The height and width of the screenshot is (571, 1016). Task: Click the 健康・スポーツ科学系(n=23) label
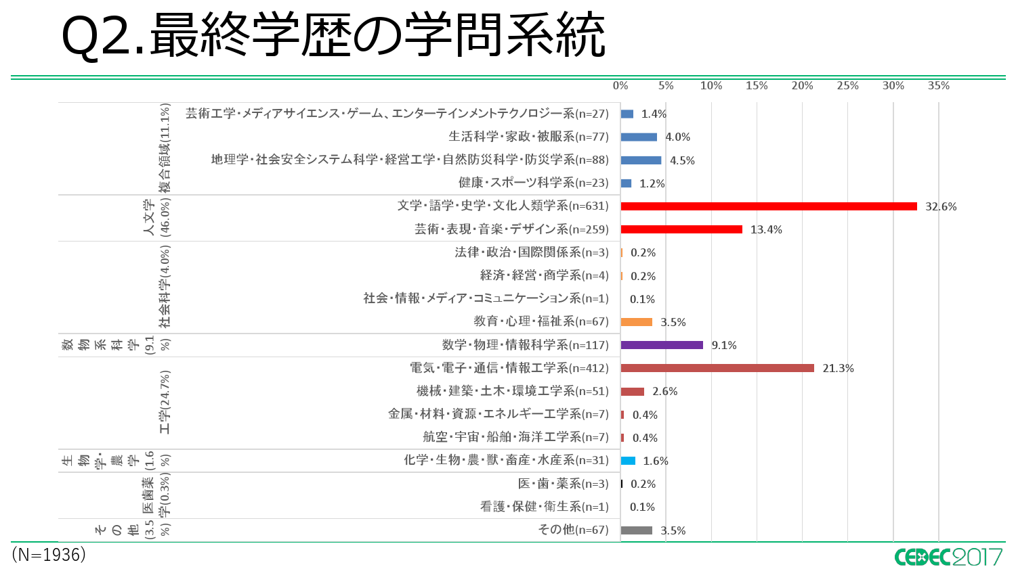point(533,183)
